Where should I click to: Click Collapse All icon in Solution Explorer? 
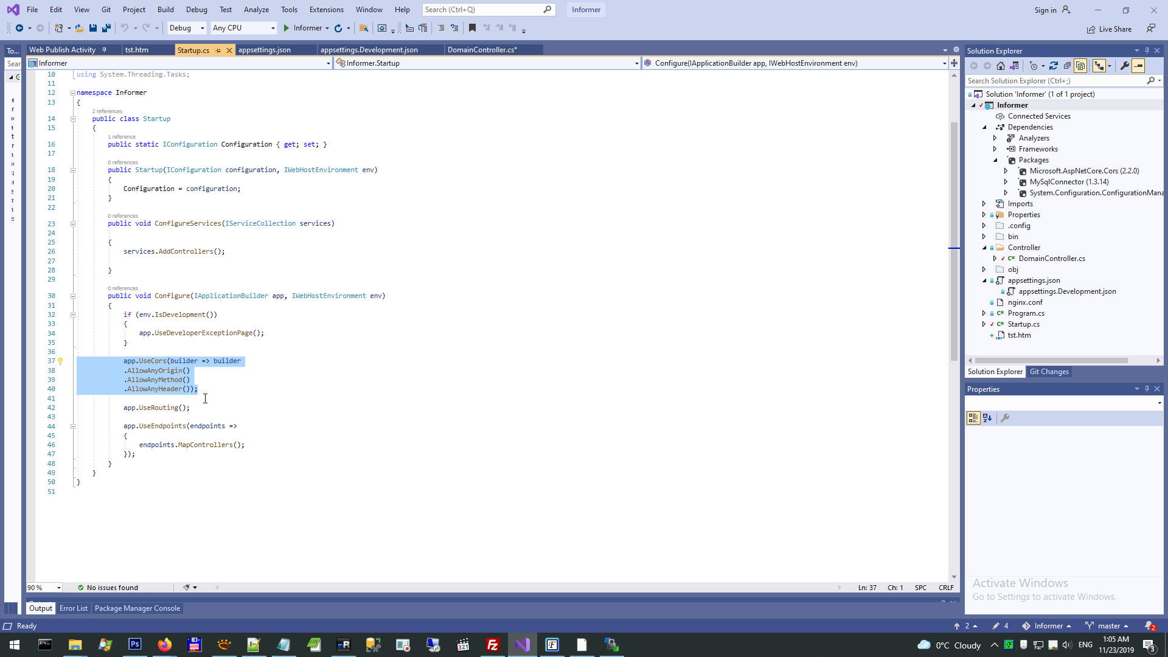[1067, 66]
